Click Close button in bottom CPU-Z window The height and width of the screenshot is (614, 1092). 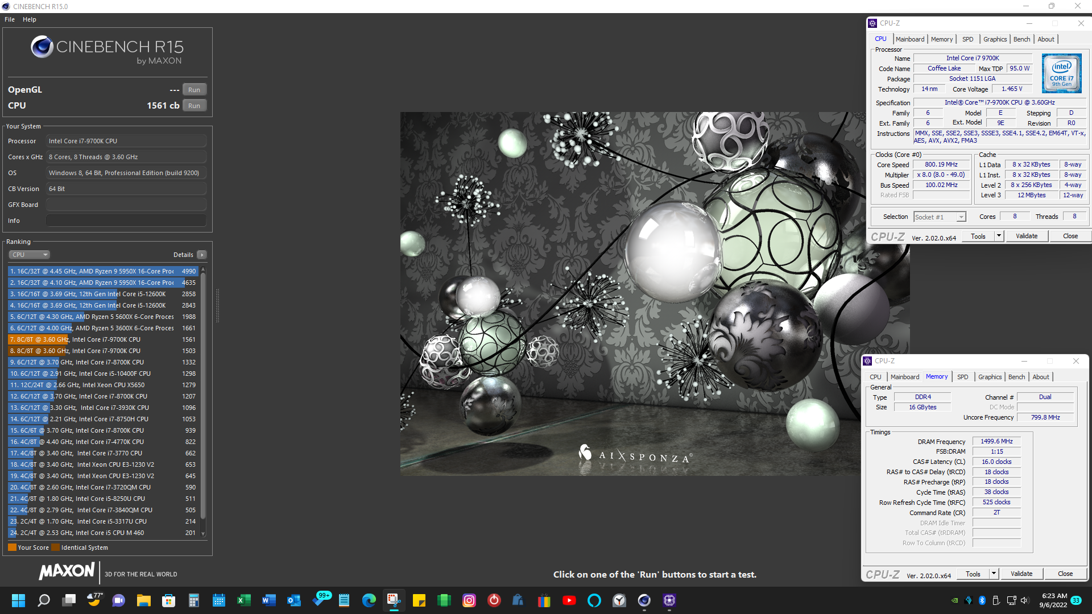pyautogui.click(x=1065, y=574)
